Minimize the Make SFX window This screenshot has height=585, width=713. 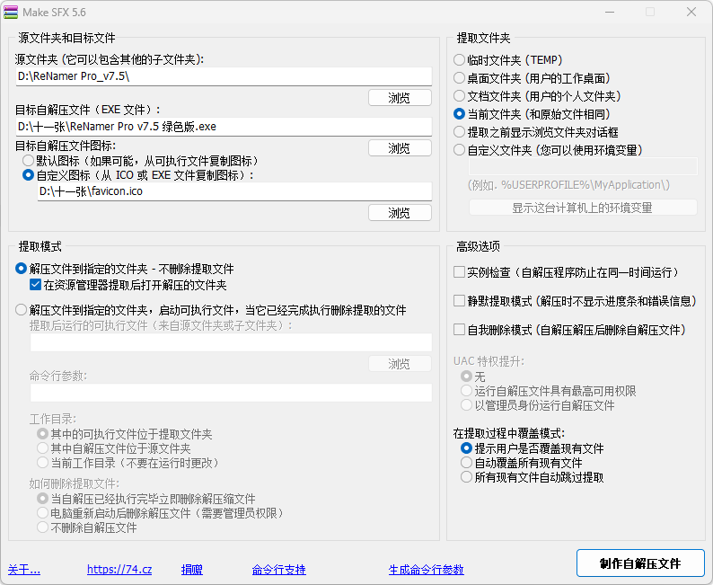click(610, 13)
